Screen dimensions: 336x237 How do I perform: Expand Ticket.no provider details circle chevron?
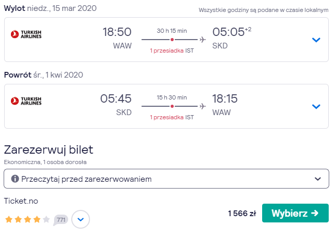(81, 219)
